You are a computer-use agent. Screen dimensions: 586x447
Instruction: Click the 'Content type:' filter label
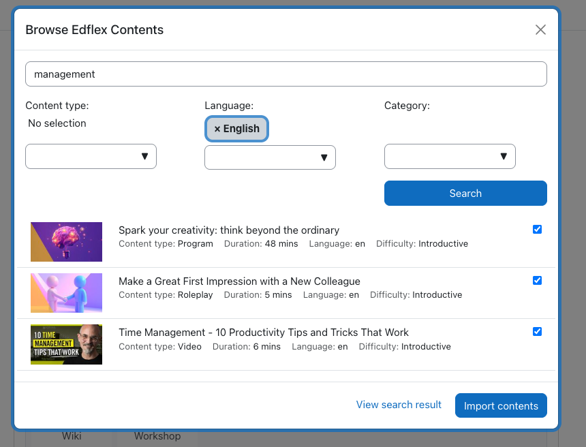[57, 106]
